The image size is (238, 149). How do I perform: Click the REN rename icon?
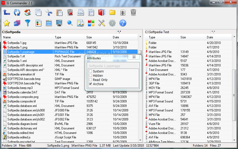tap(81, 12)
